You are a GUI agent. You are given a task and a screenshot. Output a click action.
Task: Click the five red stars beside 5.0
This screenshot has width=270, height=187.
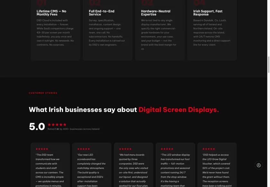[x=57, y=124]
